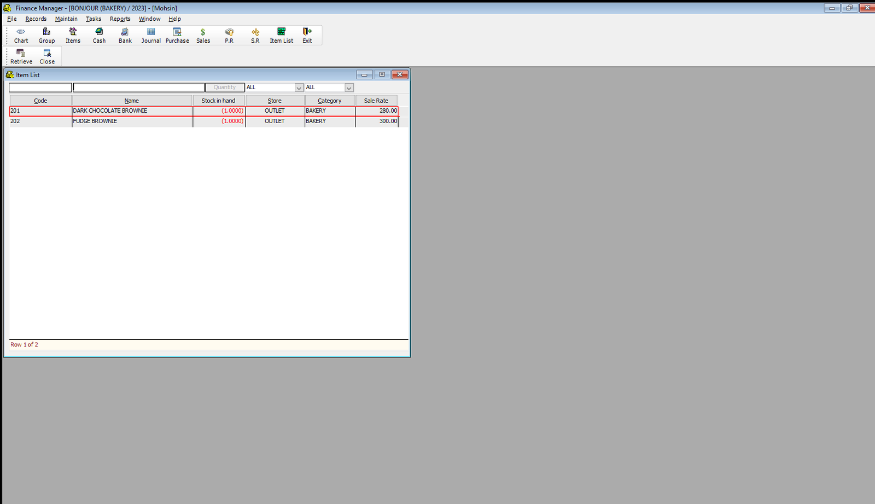The image size is (875, 504).
Task: Open the Chart of accounts toolbar icon
Action: tap(21, 35)
